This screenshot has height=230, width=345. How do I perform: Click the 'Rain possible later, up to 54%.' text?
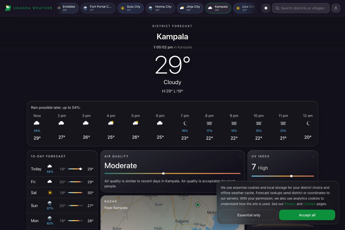[56, 108]
